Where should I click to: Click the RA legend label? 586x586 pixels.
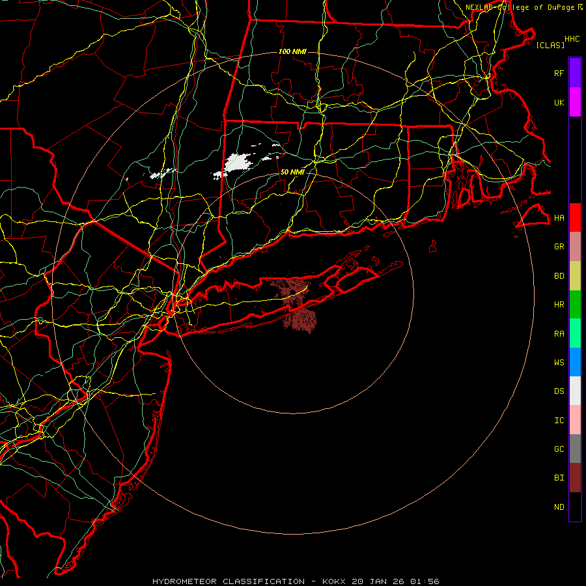coord(559,334)
